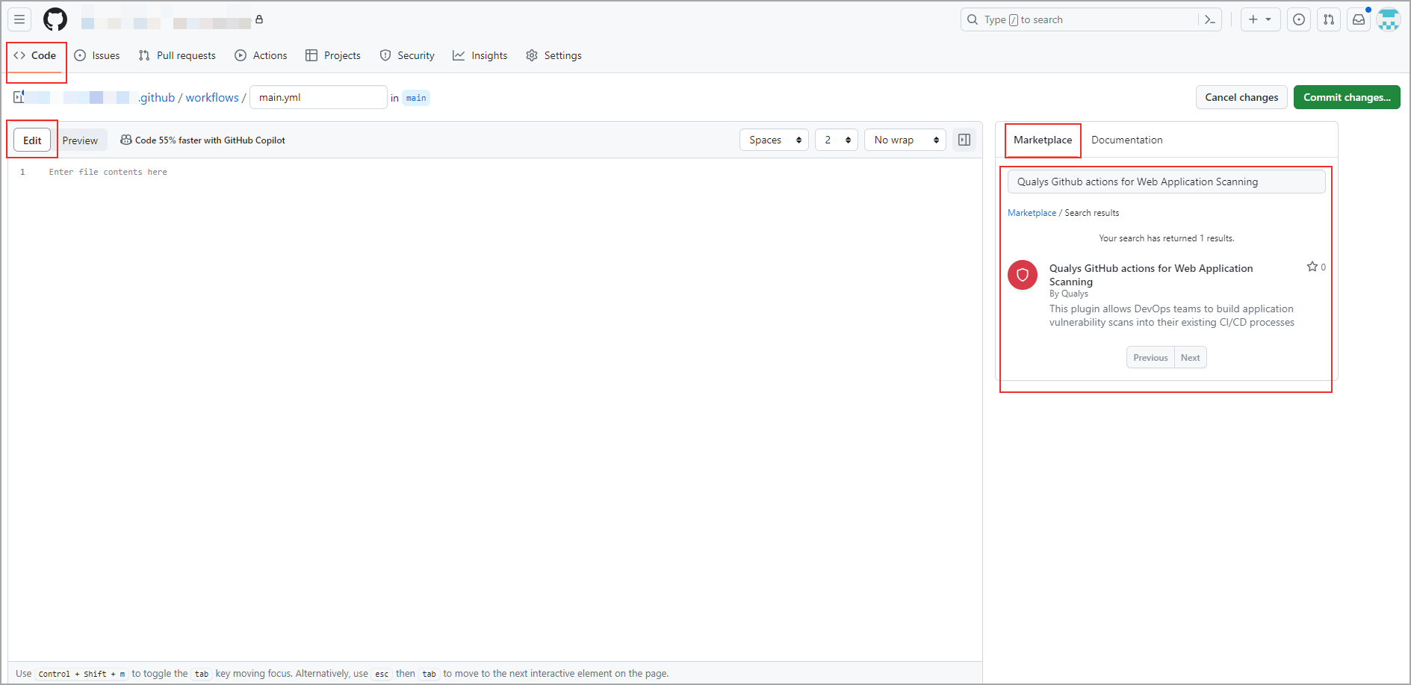
Task: Click Commit changes button
Action: pyautogui.click(x=1347, y=97)
